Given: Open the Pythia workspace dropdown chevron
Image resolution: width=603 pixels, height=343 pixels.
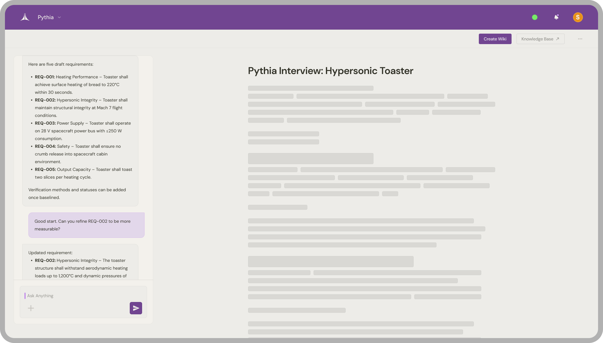Looking at the screenshot, I should coord(59,17).
